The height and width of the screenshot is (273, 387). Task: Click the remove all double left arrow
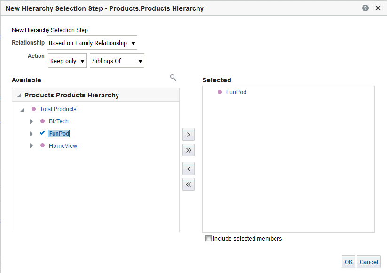click(188, 185)
